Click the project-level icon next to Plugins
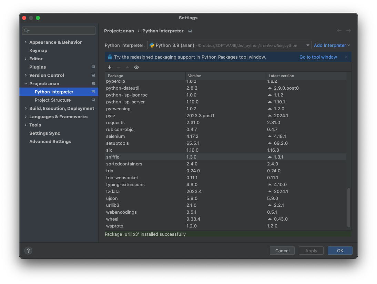Image resolution: width=377 pixels, height=284 pixels. pyautogui.click(x=93, y=67)
